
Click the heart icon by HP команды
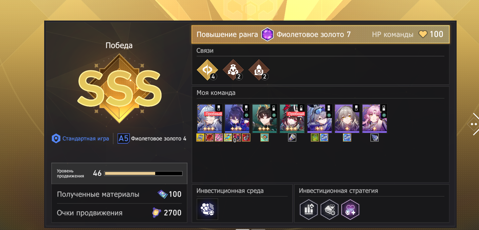click(423, 34)
